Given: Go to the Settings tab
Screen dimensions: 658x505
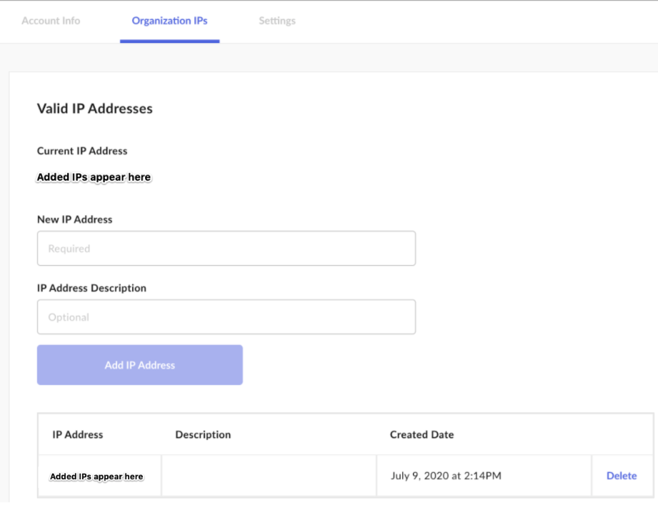Looking at the screenshot, I should click(277, 21).
